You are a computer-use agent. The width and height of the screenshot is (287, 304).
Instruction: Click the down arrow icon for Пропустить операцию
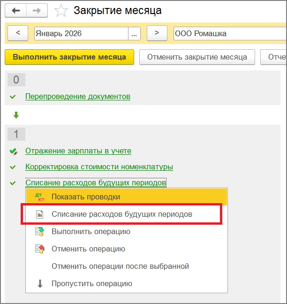(x=40, y=284)
